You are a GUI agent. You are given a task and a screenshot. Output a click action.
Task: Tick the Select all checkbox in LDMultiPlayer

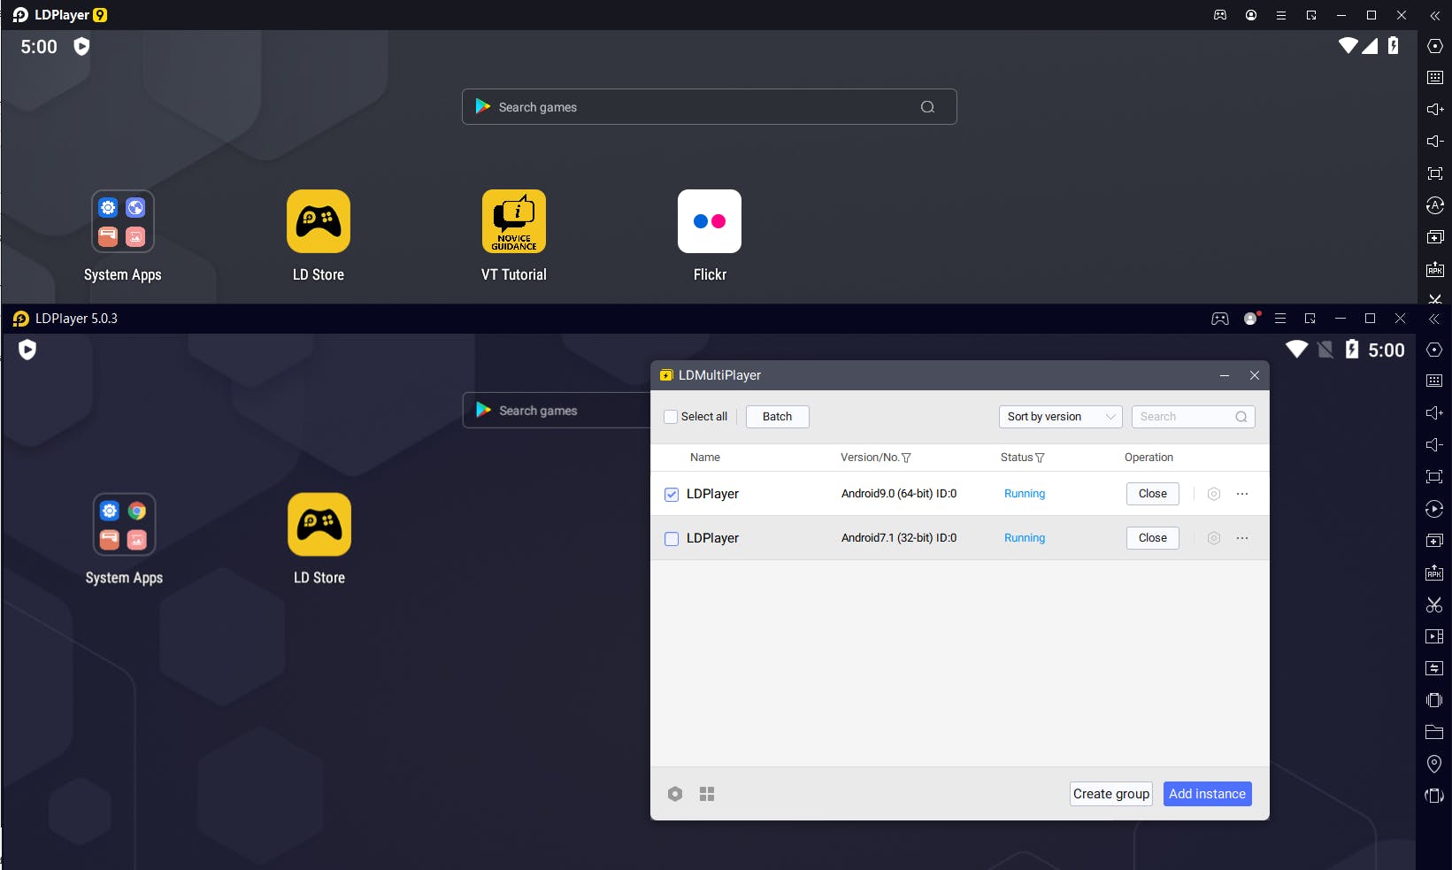point(671,417)
